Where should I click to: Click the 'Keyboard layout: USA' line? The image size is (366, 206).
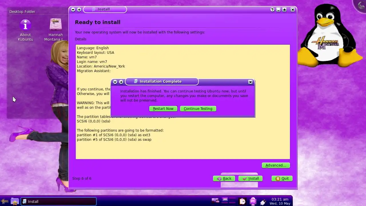tap(96, 53)
